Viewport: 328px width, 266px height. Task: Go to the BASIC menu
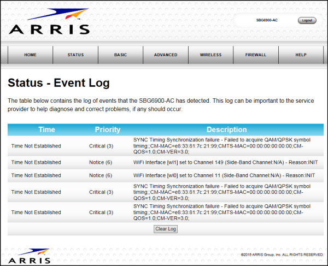(120, 55)
